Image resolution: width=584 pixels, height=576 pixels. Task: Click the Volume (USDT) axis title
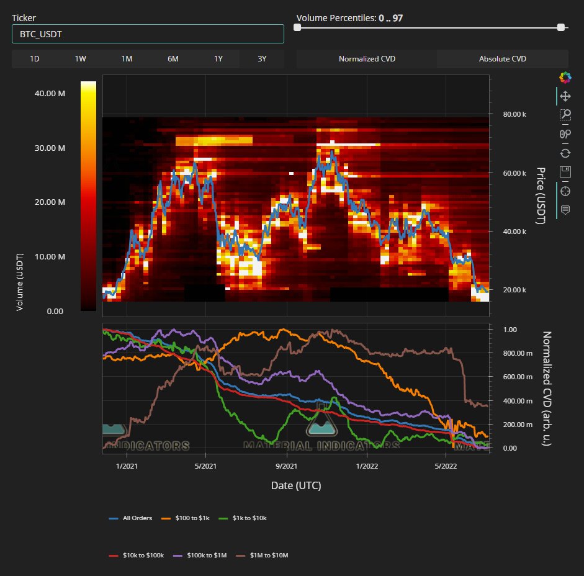point(20,282)
